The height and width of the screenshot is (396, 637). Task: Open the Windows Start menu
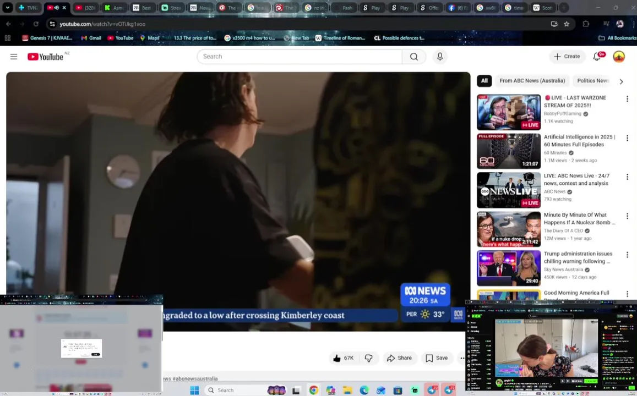coord(194,390)
